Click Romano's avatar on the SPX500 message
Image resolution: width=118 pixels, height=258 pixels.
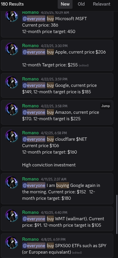click(x=12, y=242)
